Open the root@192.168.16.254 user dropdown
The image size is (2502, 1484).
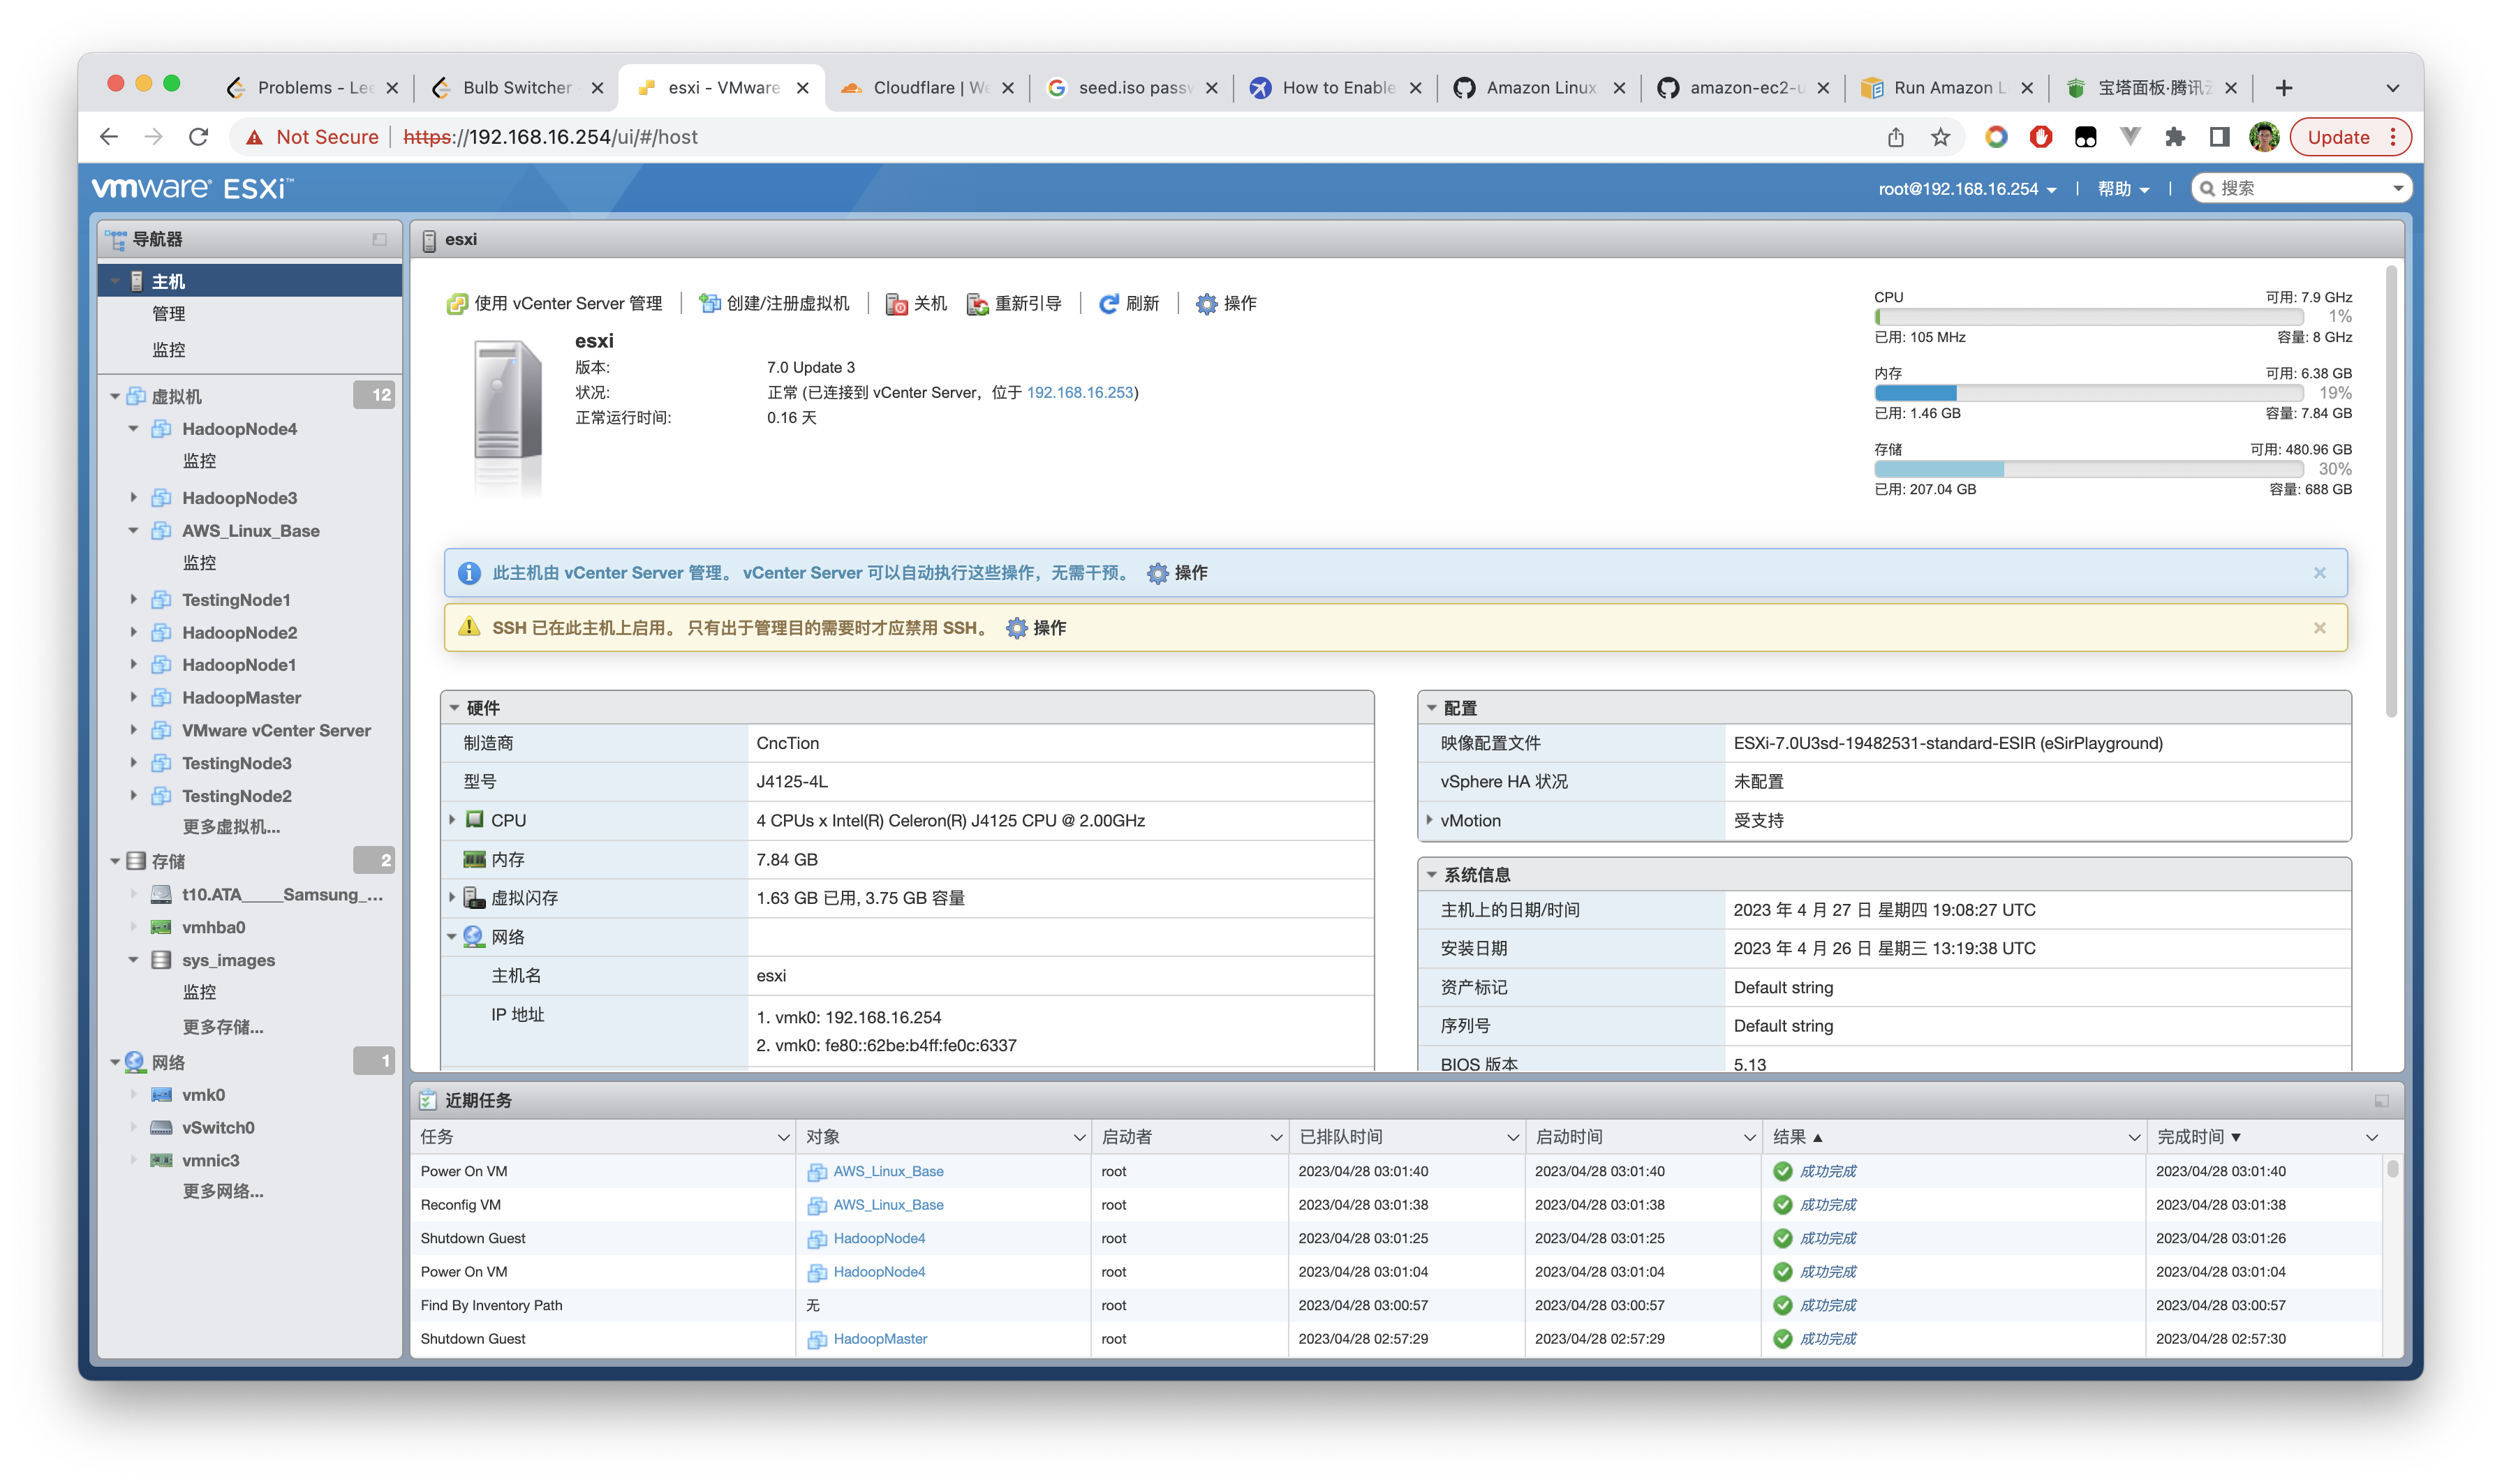tap(1966, 189)
